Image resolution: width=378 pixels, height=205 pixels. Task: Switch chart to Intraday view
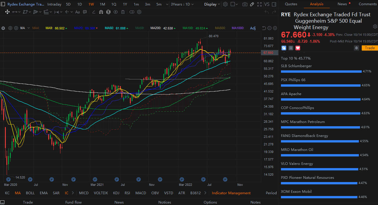point(54,4)
